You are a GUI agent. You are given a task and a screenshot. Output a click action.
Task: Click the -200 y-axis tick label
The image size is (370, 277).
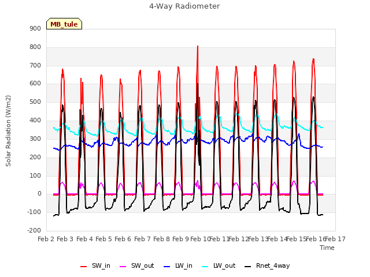(34, 231)
